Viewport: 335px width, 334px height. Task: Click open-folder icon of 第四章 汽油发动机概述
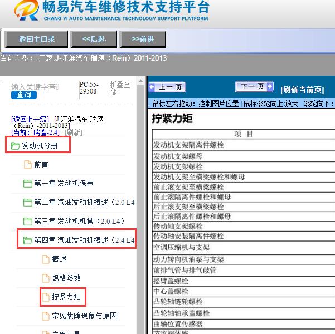tap(27, 240)
